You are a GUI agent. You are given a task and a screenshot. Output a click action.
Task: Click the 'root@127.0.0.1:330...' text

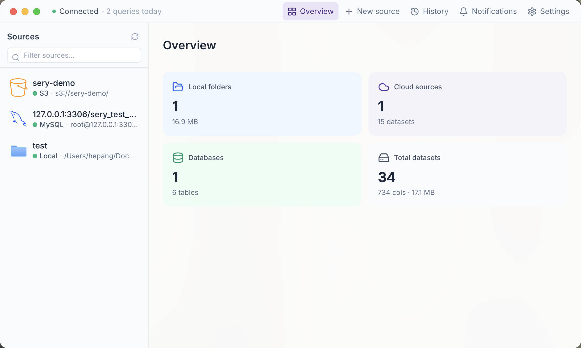(104, 125)
